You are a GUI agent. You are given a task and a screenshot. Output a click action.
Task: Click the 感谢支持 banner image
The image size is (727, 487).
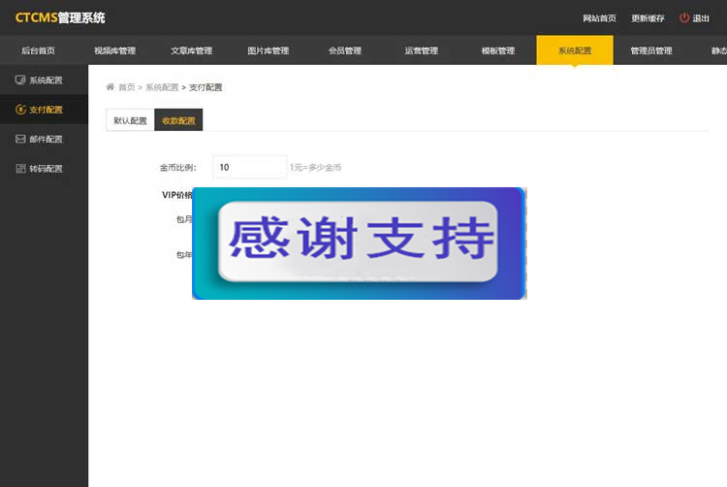(x=359, y=243)
